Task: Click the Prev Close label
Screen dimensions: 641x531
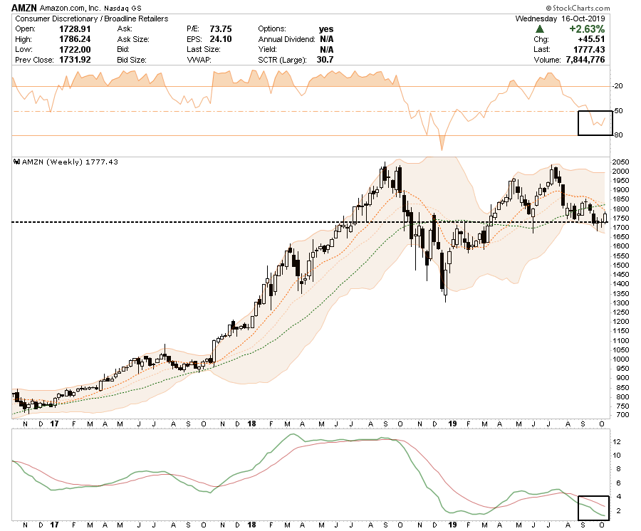Action: click(x=34, y=60)
